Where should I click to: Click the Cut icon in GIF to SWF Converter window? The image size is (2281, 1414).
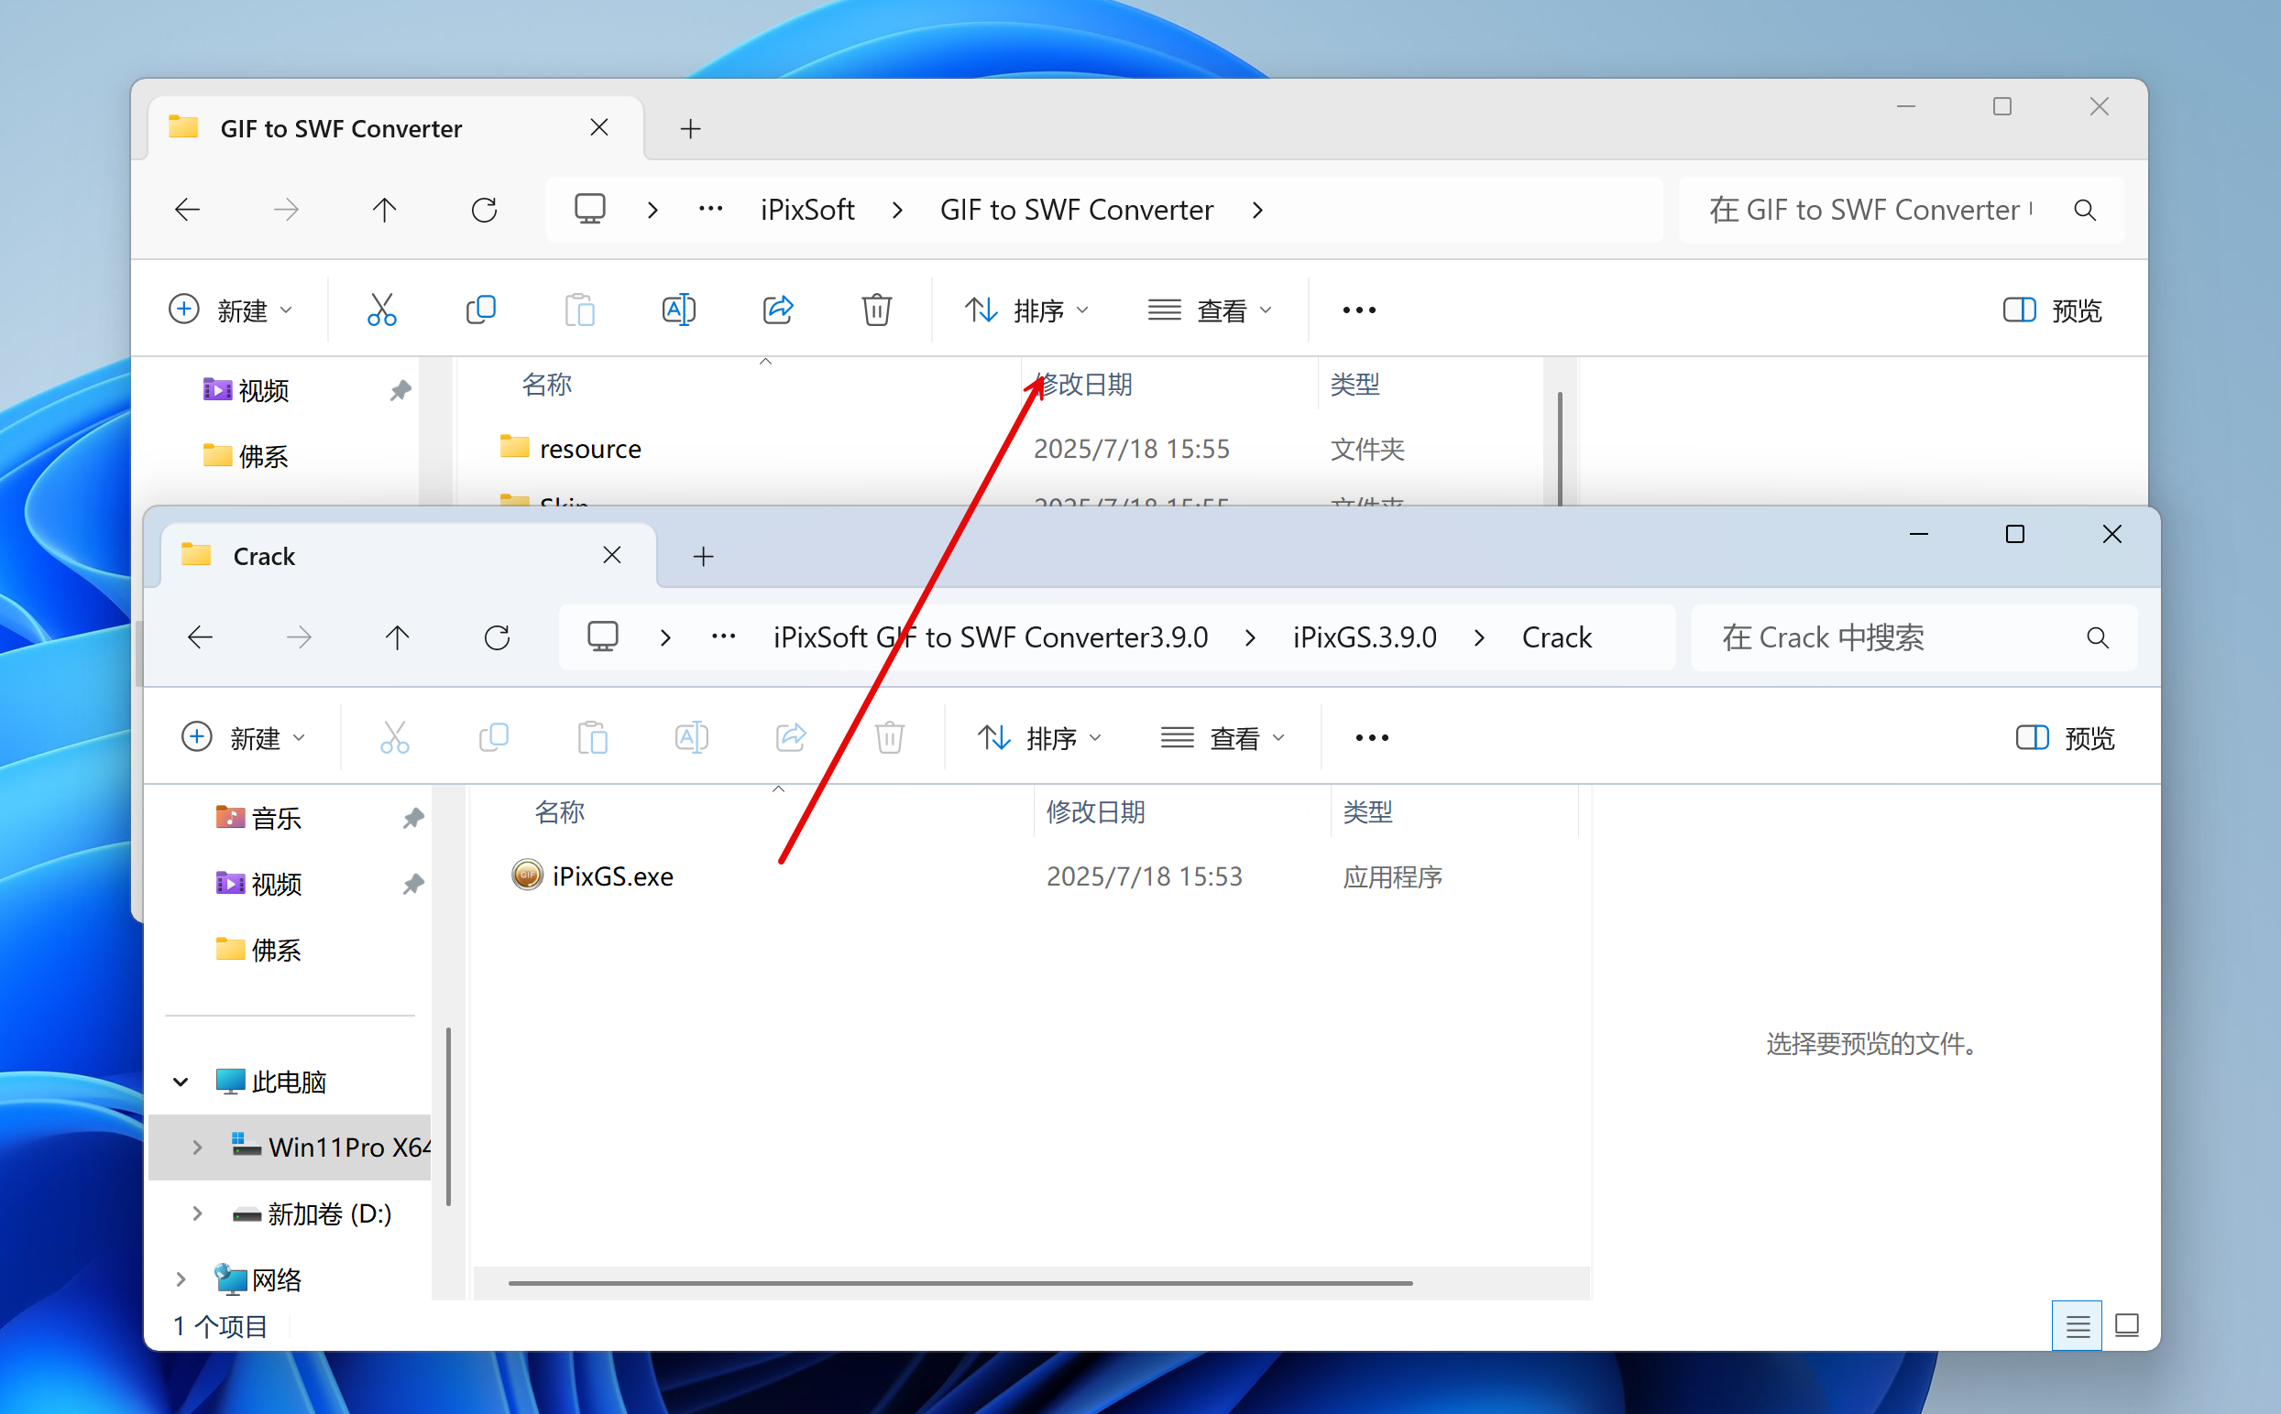[382, 310]
